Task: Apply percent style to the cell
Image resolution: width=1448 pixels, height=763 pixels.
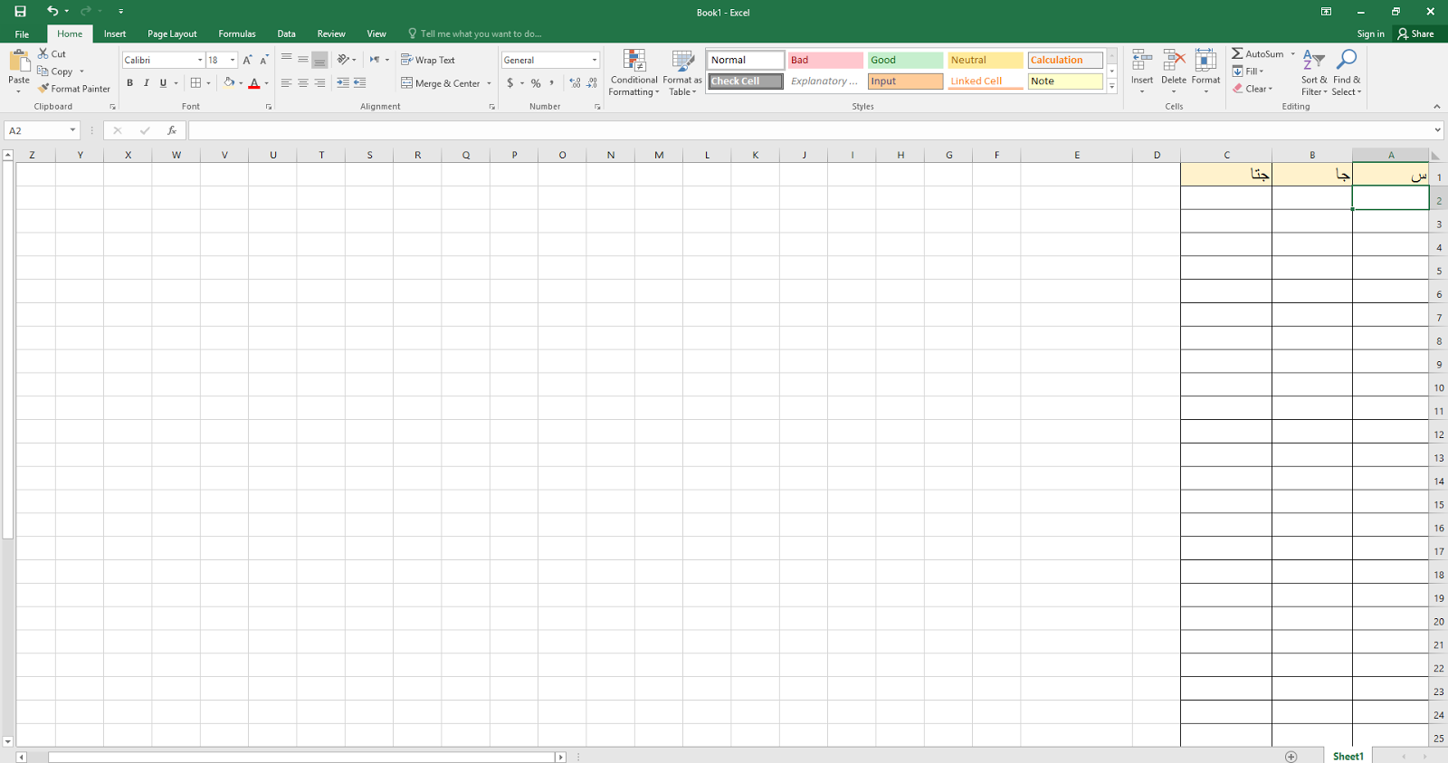Action: 536,83
